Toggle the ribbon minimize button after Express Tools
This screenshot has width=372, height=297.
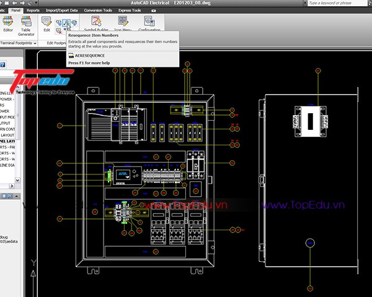(x=154, y=11)
